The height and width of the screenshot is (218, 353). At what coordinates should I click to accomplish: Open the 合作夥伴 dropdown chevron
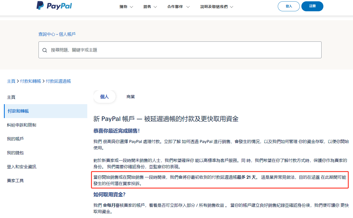tap(188, 7)
